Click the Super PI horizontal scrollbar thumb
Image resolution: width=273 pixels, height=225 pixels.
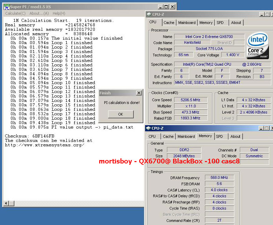[x=12, y=203]
